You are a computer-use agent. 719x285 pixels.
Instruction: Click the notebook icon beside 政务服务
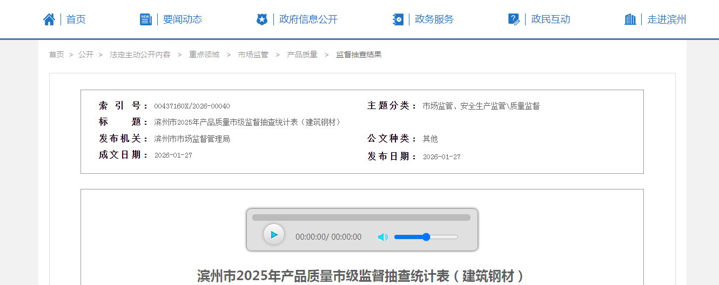coord(398,19)
